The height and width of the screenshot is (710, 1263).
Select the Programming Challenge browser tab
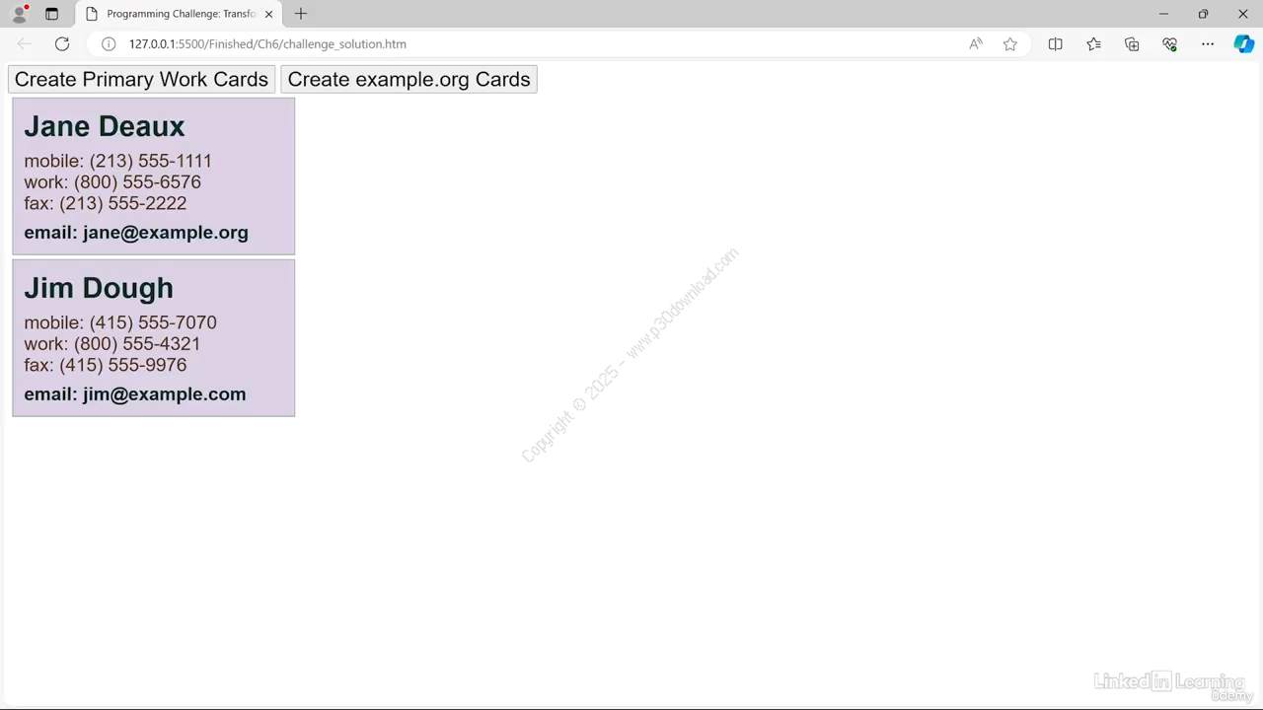pos(179,14)
